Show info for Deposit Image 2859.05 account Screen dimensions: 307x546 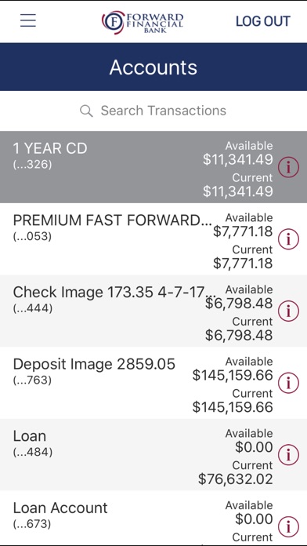click(x=288, y=383)
